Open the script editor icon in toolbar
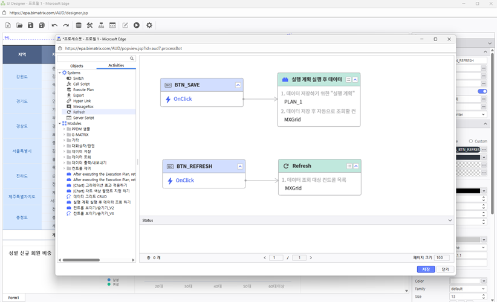The width and height of the screenshot is (497, 302). (112, 25)
